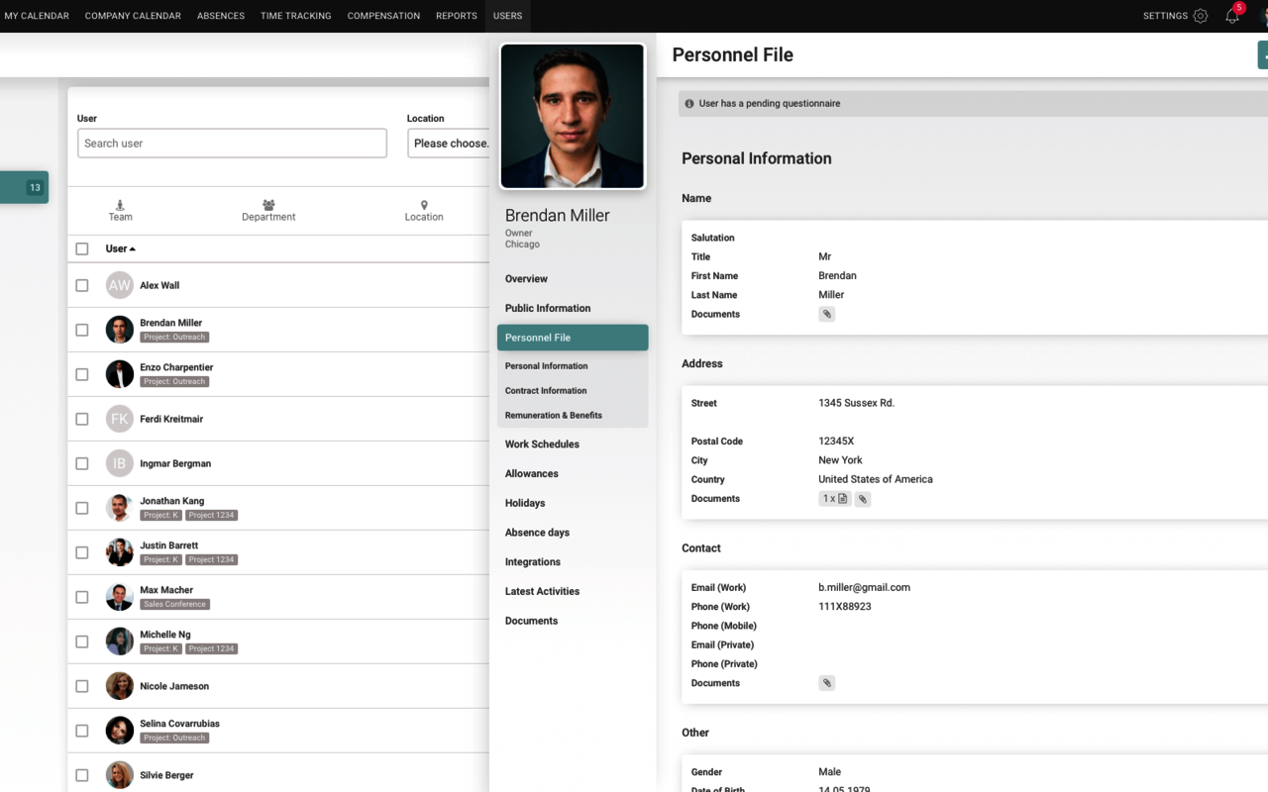Open Name section documents attachment icon
Screen dimensions: 1268x792
826,314
